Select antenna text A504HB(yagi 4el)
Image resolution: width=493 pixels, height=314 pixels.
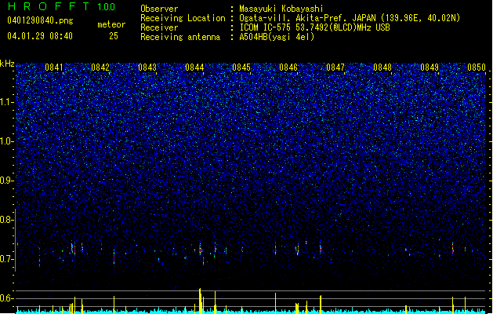(x=277, y=37)
